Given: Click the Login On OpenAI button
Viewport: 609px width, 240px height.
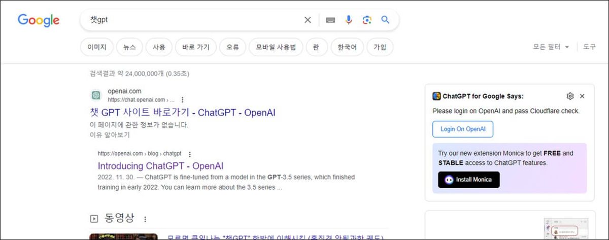Looking at the screenshot, I should (x=463, y=129).
